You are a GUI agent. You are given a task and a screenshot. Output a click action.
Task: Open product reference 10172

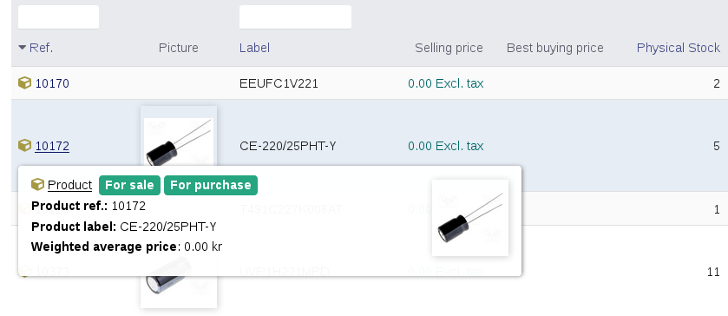click(52, 147)
